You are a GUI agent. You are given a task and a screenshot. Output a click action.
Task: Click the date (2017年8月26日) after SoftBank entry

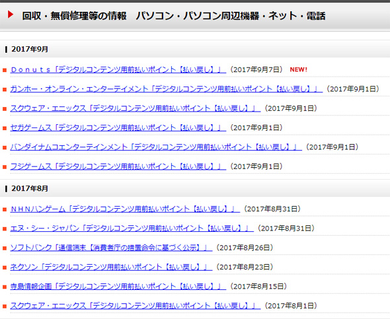(x=245, y=248)
